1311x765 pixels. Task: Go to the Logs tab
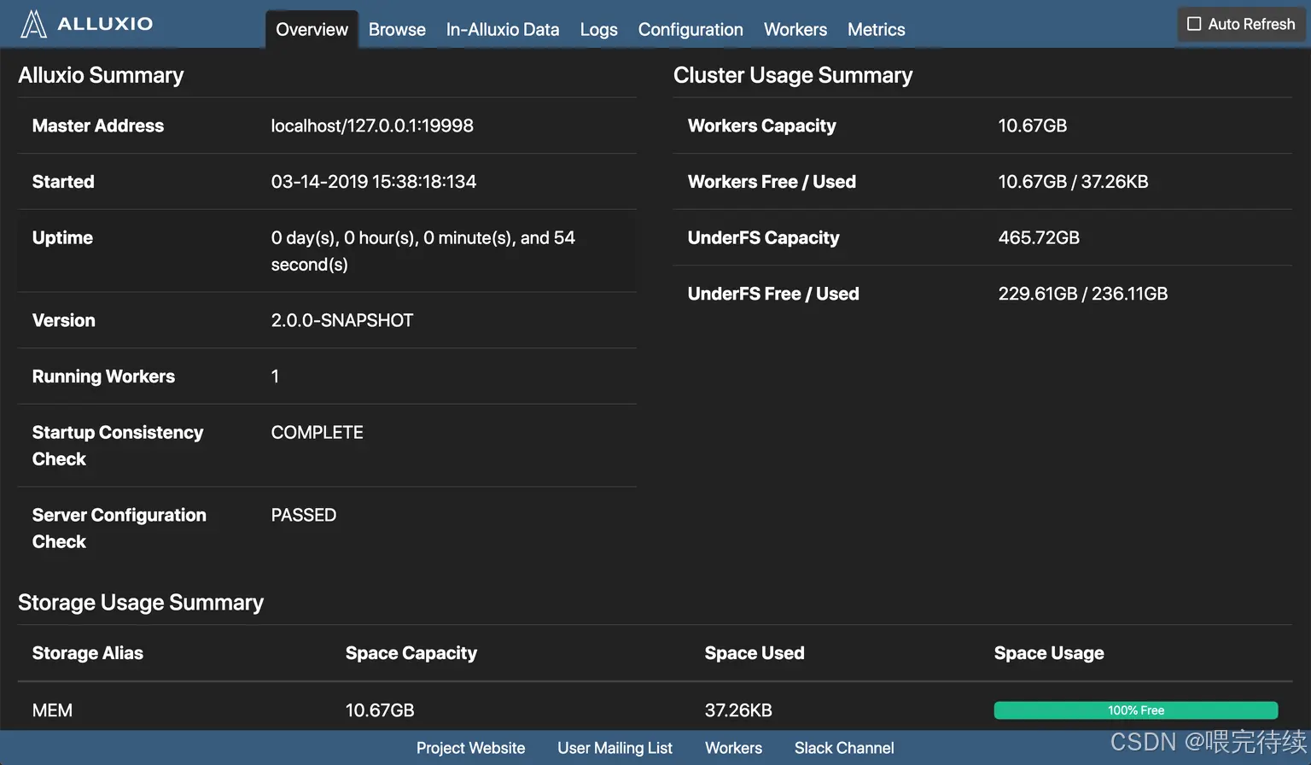(x=598, y=29)
